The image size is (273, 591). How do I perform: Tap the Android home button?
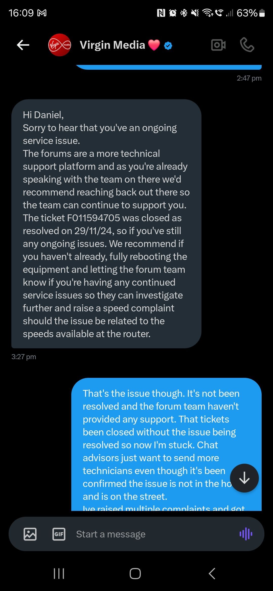tap(135, 573)
